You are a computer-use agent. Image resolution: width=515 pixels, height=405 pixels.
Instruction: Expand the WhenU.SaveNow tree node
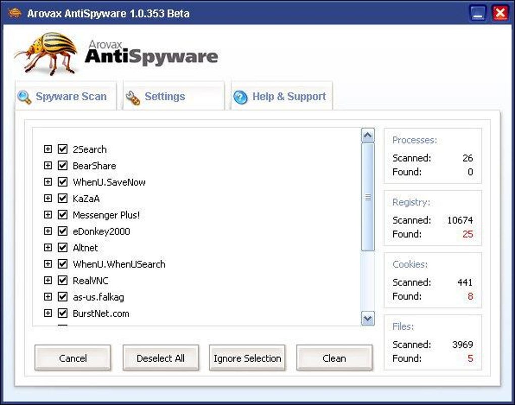click(x=48, y=182)
